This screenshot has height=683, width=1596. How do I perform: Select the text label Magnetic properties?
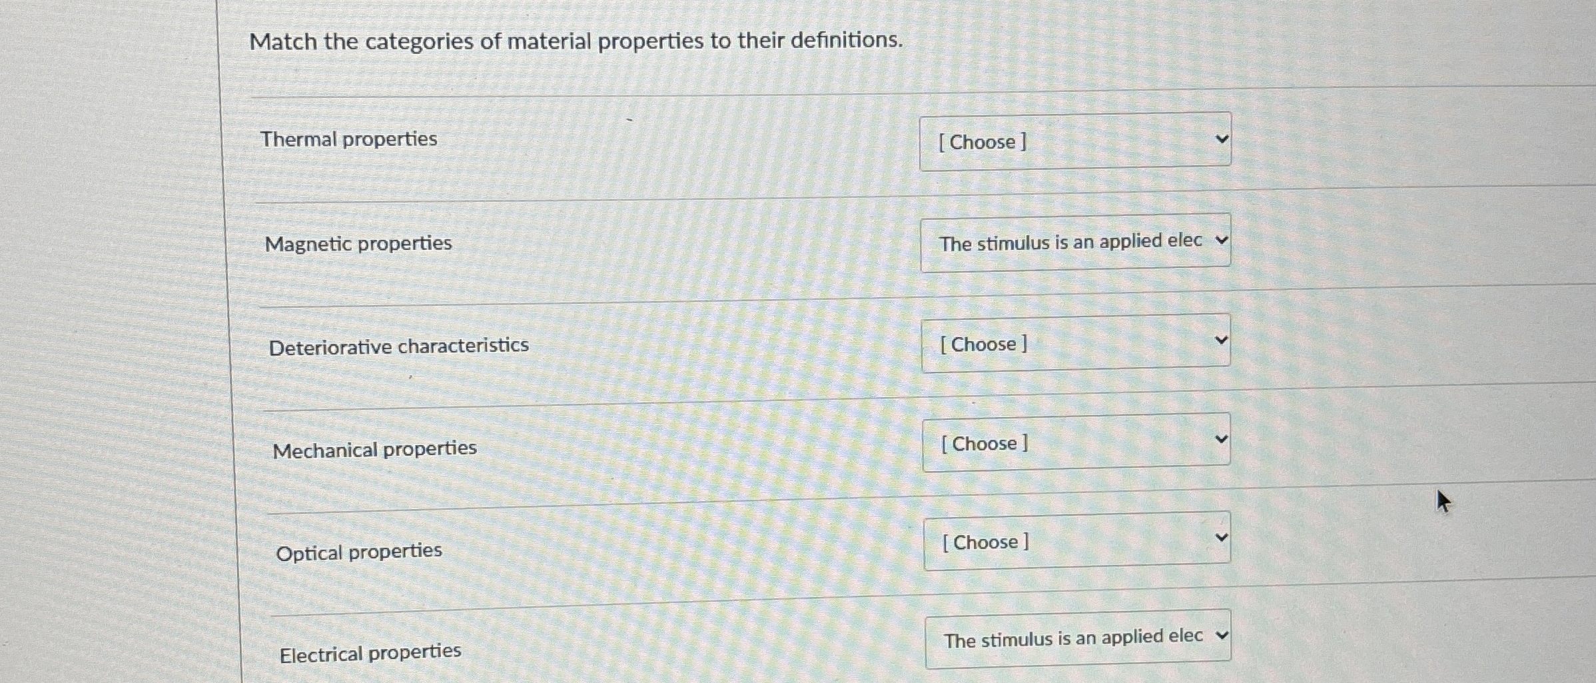point(358,243)
